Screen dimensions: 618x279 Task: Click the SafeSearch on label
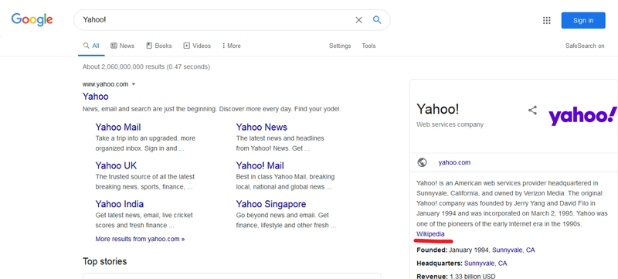pos(585,46)
